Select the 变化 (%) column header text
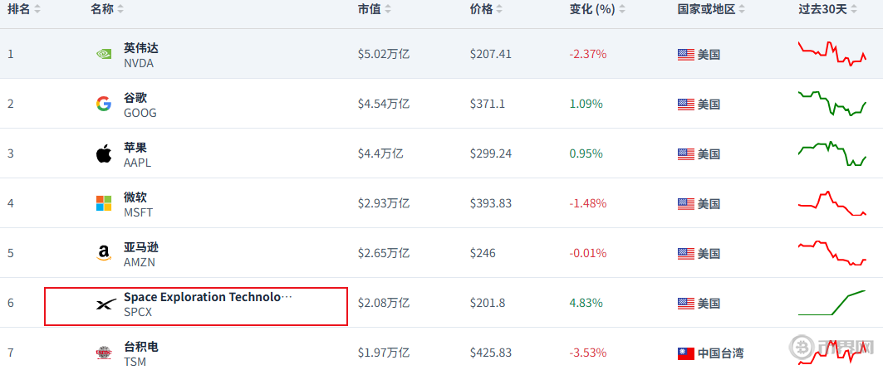883x370 pixels. (x=592, y=10)
